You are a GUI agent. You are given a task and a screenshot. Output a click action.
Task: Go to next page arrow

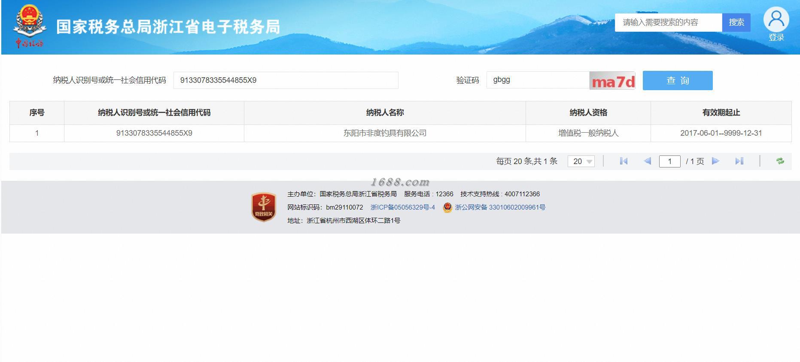pyautogui.click(x=715, y=161)
